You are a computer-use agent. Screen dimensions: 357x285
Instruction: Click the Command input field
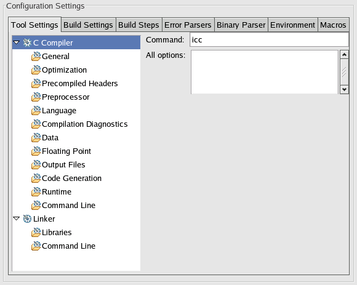coord(269,40)
